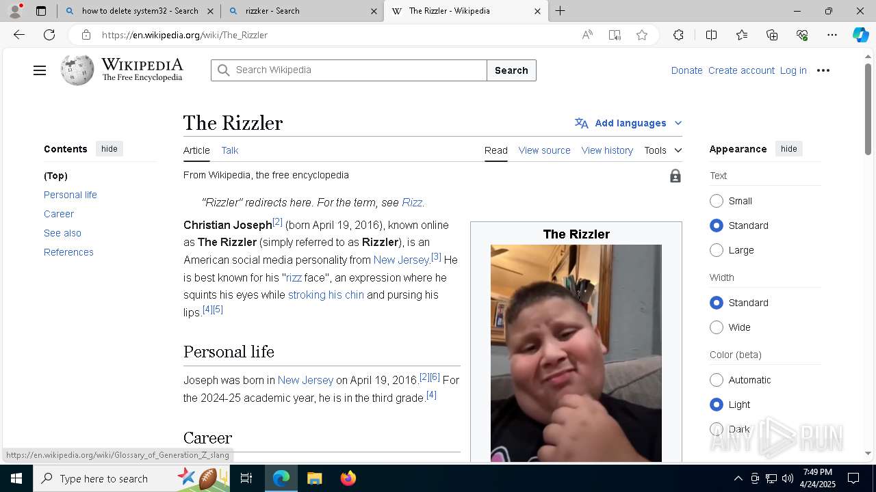Select the Article tab
Image resolution: width=876 pixels, height=492 pixels.
pyautogui.click(x=196, y=150)
